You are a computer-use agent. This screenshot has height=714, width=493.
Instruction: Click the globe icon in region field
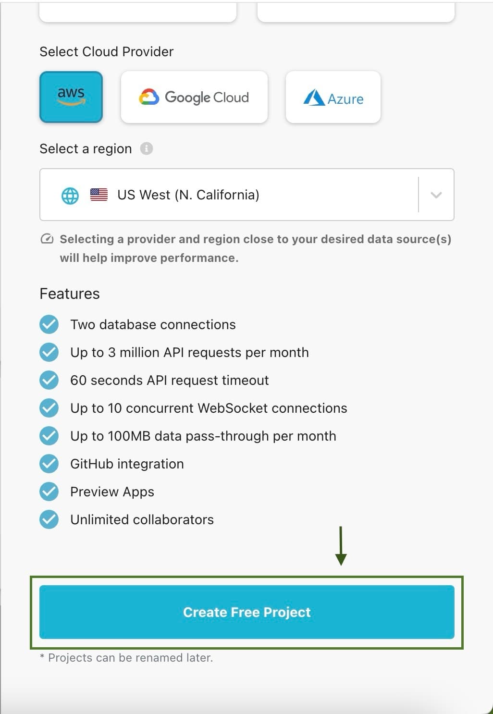tap(70, 196)
